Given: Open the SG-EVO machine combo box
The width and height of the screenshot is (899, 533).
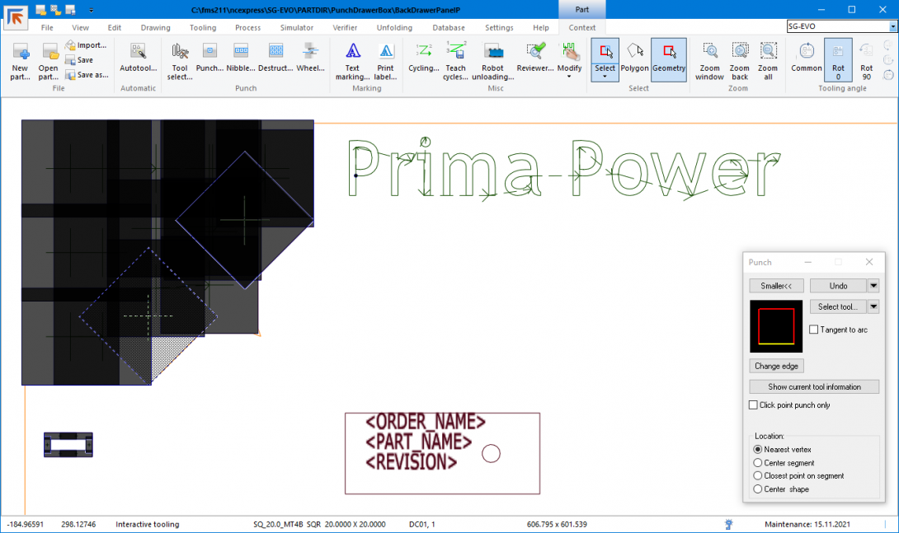Looking at the screenshot, I should pyautogui.click(x=892, y=26).
